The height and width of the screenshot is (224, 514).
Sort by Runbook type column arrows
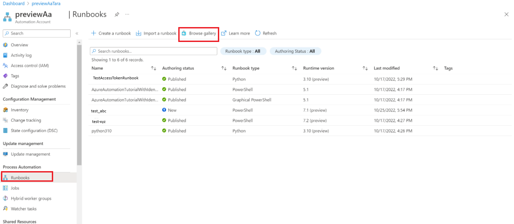tap(294, 68)
